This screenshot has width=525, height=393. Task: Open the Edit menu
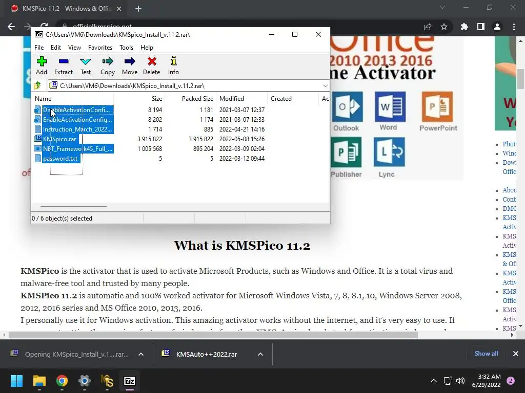click(x=55, y=48)
